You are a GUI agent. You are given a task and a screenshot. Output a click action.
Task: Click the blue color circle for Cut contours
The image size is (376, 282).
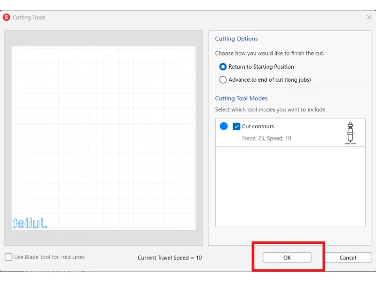[224, 126]
